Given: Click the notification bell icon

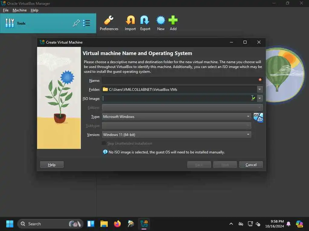Looking at the screenshot, I should tap(288, 224).
